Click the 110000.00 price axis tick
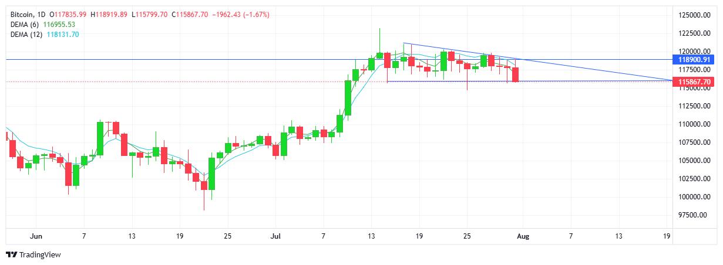 click(x=695, y=124)
